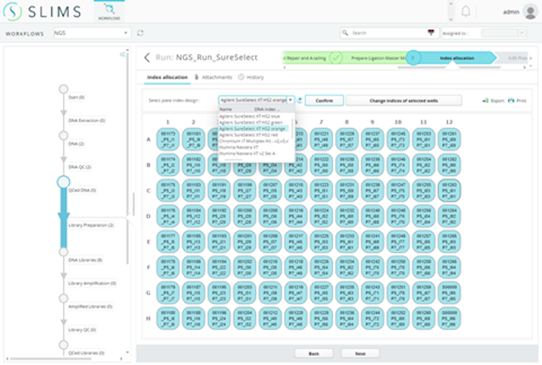This screenshot has width=542, height=365.
Task: Choose Agilent SureSelect XT HS2 orange option
Action: (252, 129)
